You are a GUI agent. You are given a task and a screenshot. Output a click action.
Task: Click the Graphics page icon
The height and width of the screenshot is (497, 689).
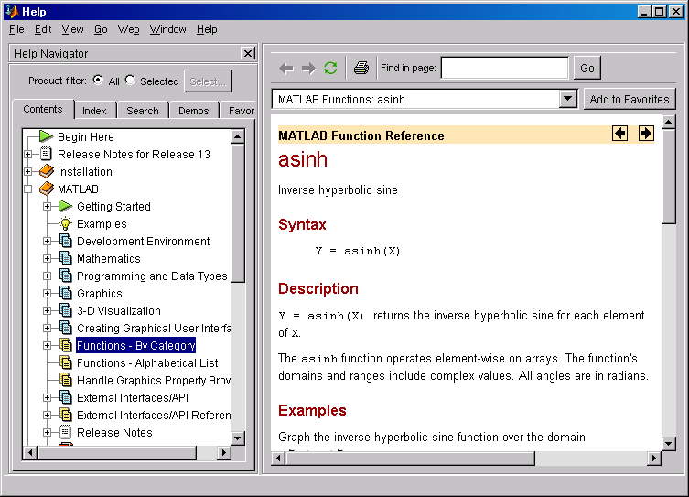coord(66,293)
